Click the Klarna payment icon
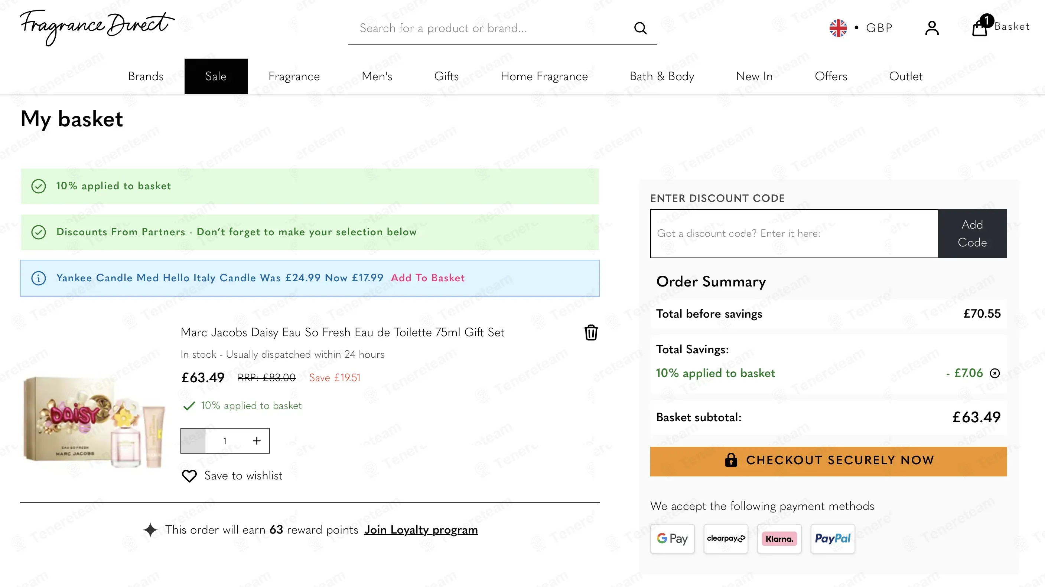1045x587 pixels. point(779,538)
